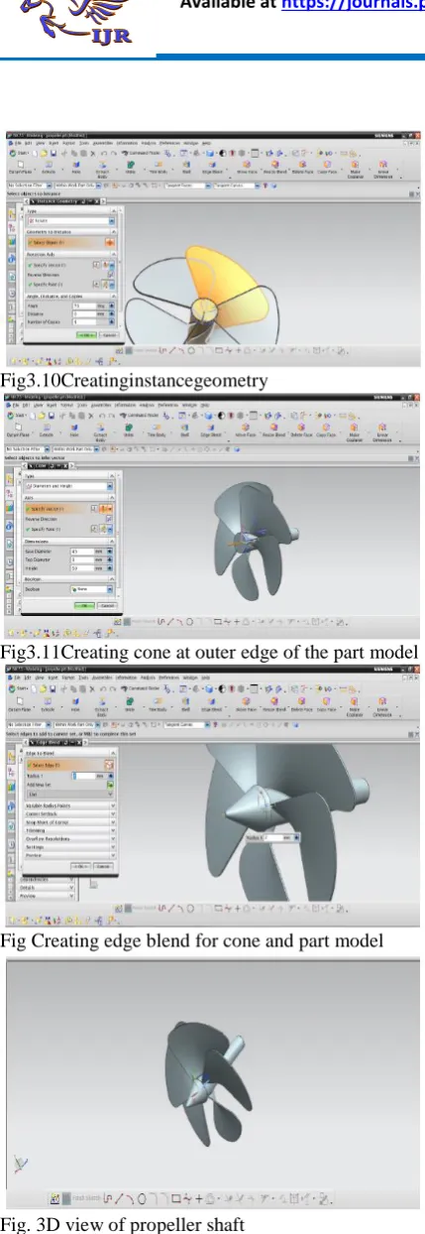425x1234 pixels.
Task: Open Boolean None dropdown in Cone dialog
Action: coord(92,589)
